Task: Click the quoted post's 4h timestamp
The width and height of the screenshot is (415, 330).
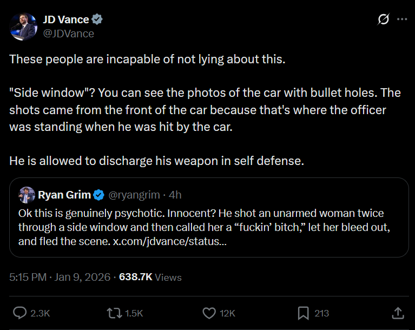Action: tap(175, 194)
